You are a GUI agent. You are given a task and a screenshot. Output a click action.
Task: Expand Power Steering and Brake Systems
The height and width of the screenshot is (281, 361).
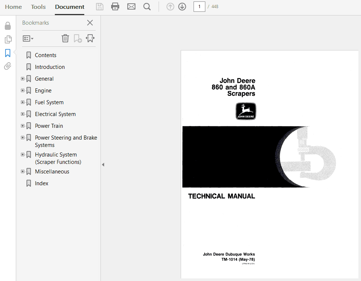click(x=22, y=137)
